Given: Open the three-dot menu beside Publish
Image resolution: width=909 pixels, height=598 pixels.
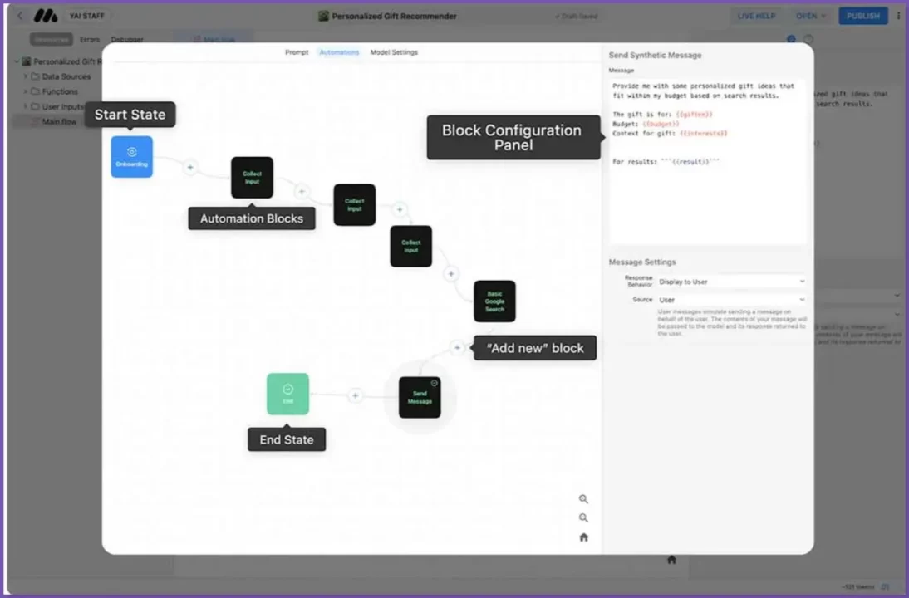Looking at the screenshot, I should click(898, 16).
